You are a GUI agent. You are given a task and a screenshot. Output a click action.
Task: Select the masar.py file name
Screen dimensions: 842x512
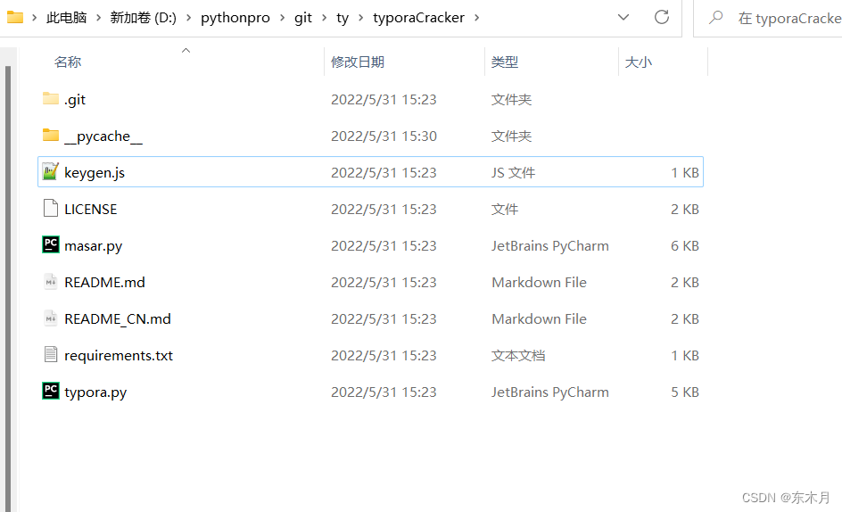94,245
